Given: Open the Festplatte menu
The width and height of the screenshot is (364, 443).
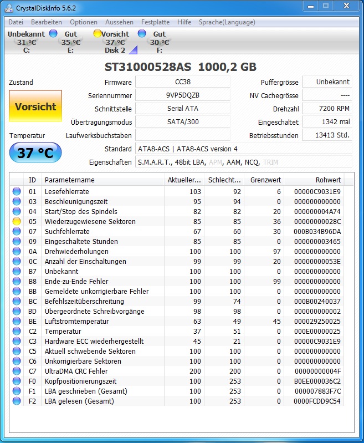Looking at the screenshot, I should (155, 22).
